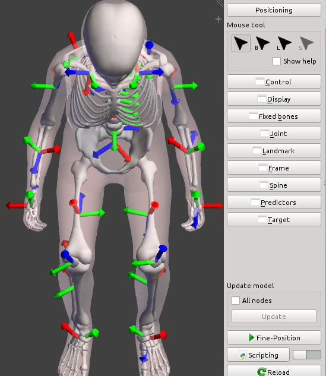The image size is (326, 376).
Task: Expand the Frame panel
Action: pyautogui.click(x=274, y=168)
